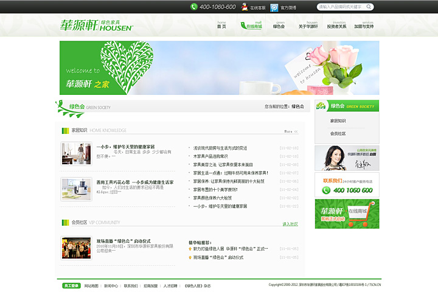Click the green icon next to 家居知识 heading
The width and height of the screenshot is (438, 292).
point(65,130)
